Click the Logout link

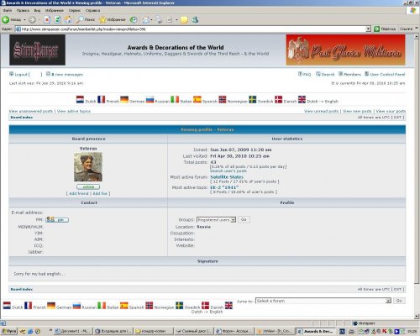pos(21,74)
